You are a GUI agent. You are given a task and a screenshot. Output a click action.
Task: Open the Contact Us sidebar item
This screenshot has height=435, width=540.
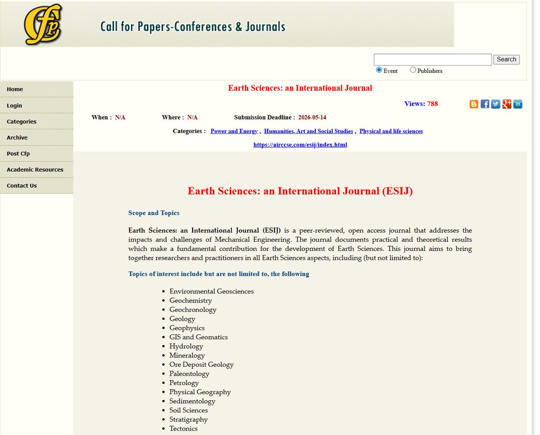(x=36, y=186)
